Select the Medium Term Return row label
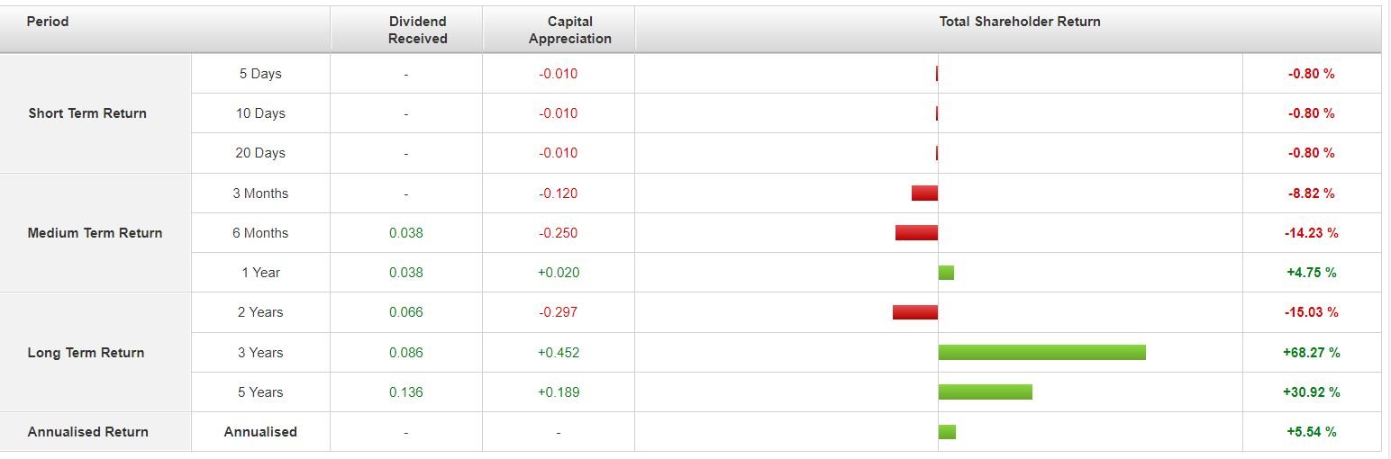Image resolution: width=1391 pixels, height=459 pixels. [x=95, y=233]
